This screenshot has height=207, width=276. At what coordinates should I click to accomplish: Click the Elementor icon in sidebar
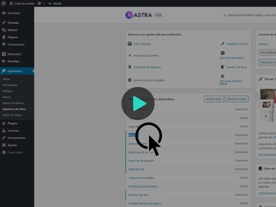4,54
